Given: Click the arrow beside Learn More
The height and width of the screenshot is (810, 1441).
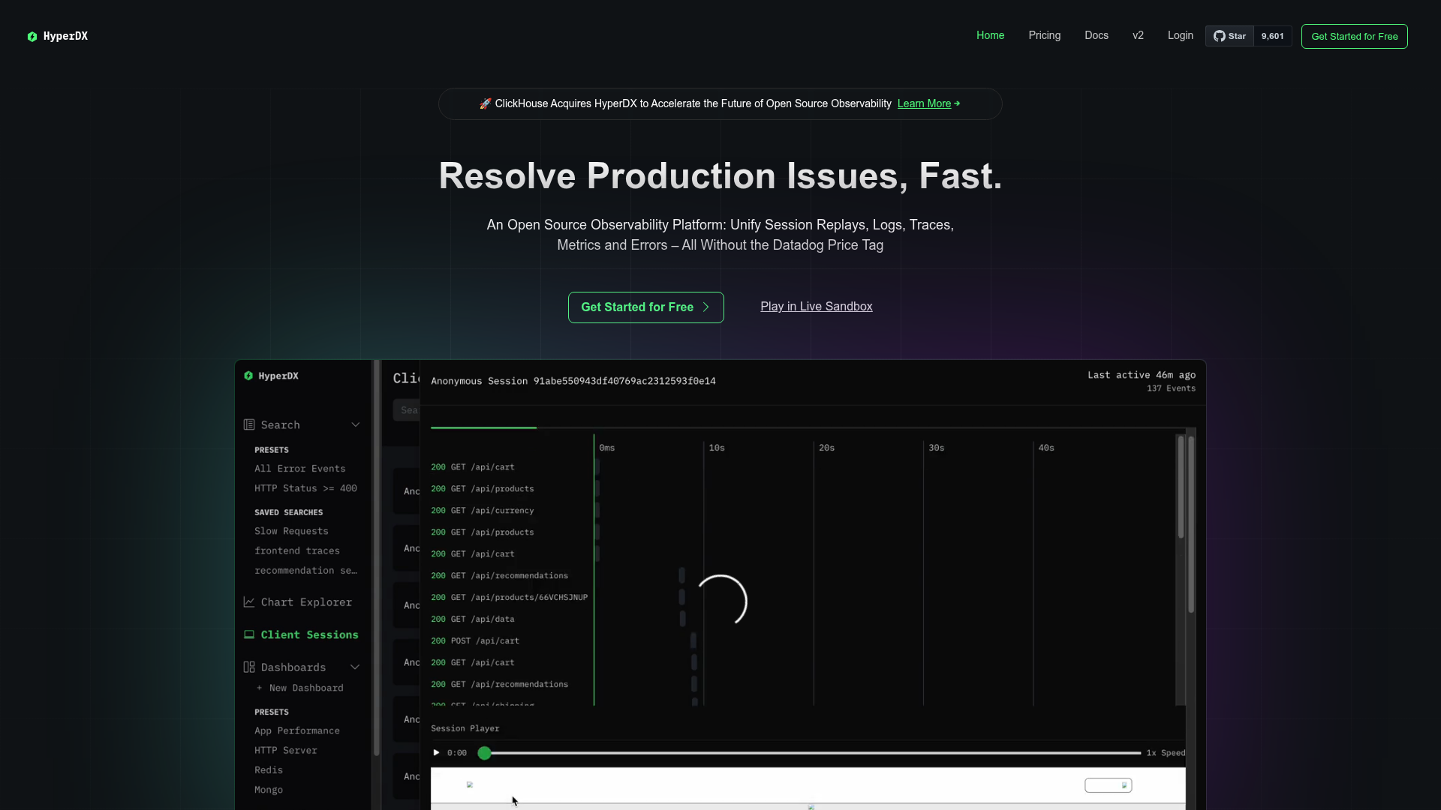Looking at the screenshot, I should pyautogui.click(x=957, y=103).
